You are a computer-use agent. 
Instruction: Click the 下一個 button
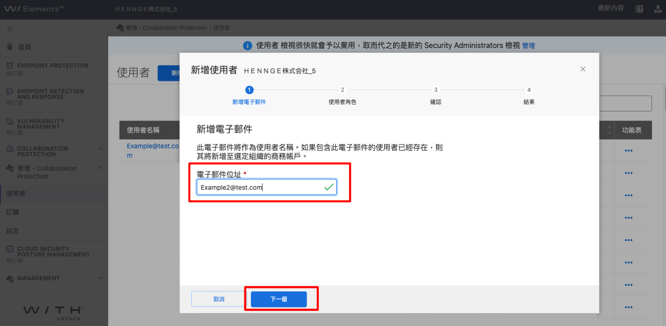pyautogui.click(x=279, y=299)
